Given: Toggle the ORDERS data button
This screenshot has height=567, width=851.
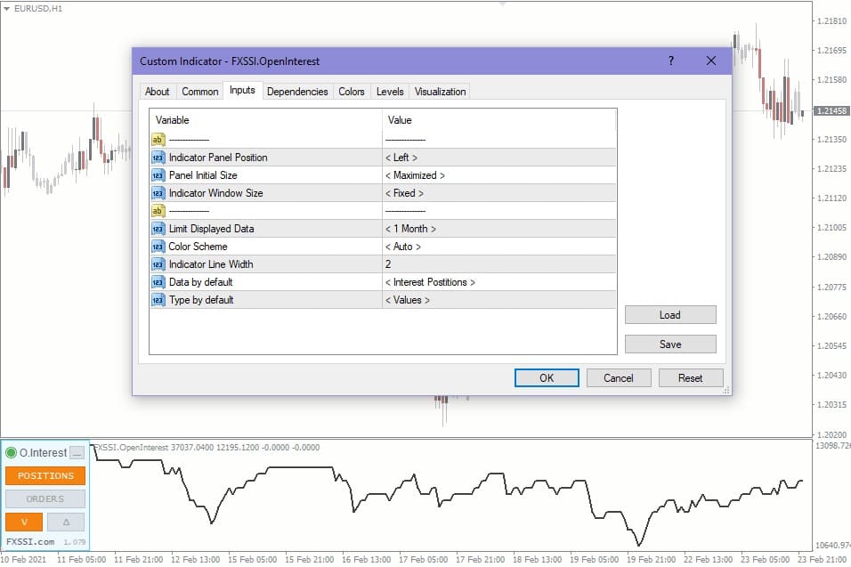Looking at the screenshot, I should [45, 498].
